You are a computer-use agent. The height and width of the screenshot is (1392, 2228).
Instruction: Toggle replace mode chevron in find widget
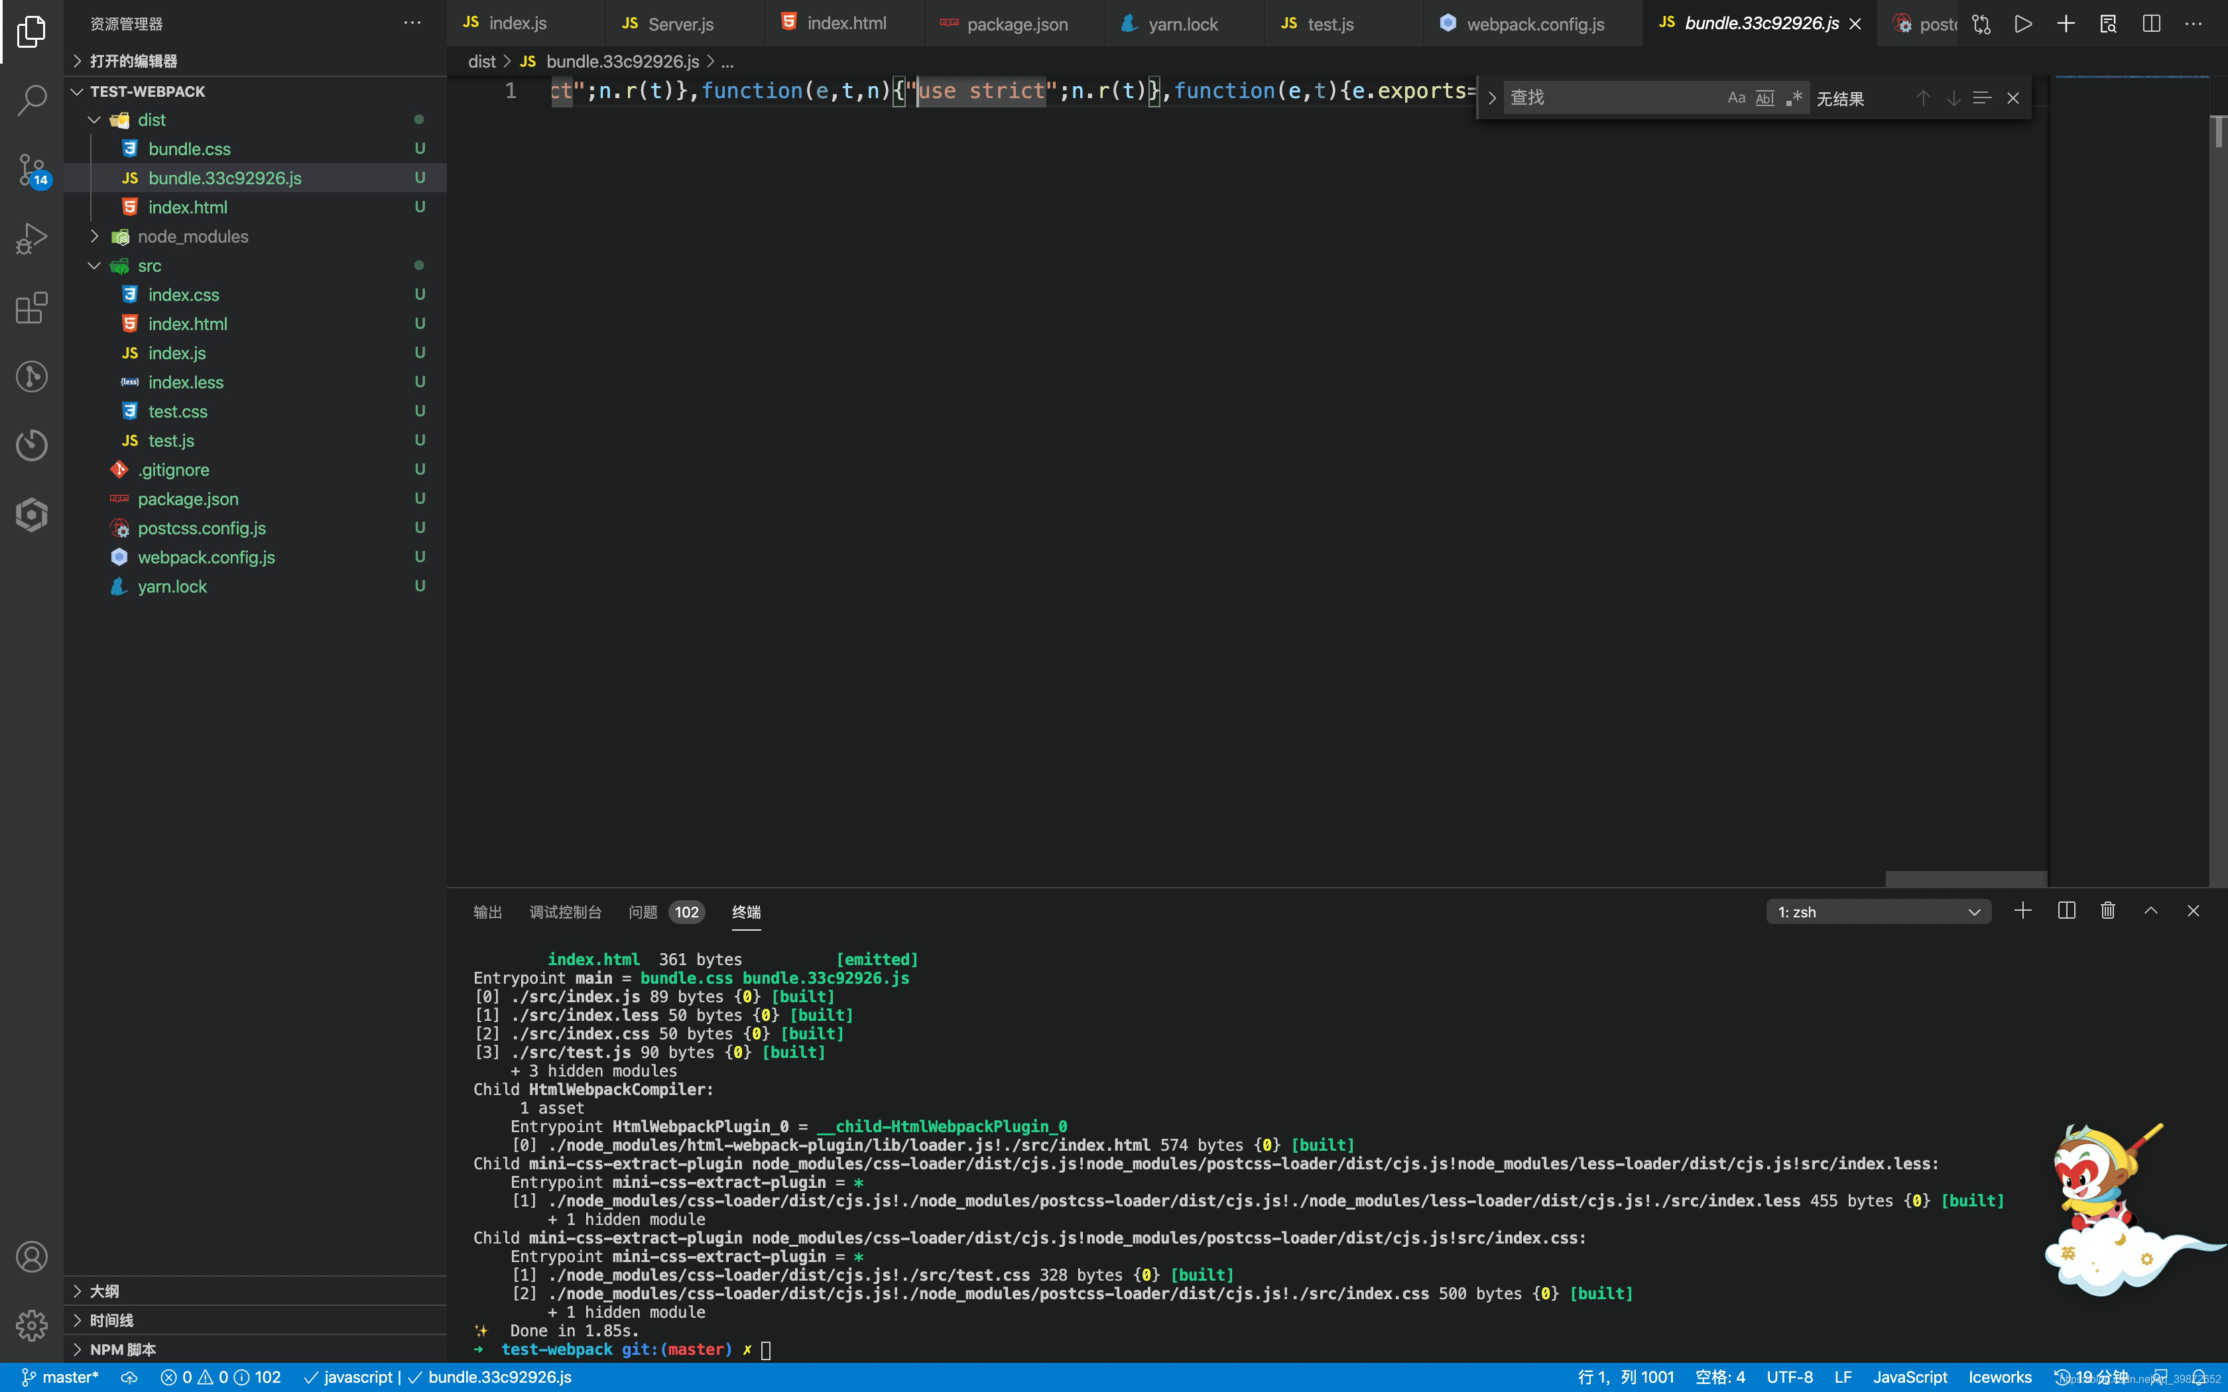(x=1491, y=97)
